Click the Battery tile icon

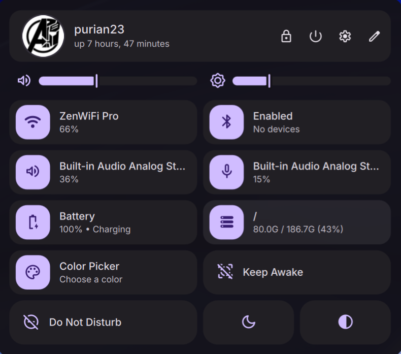pyautogui.click(x=32, y=222)
